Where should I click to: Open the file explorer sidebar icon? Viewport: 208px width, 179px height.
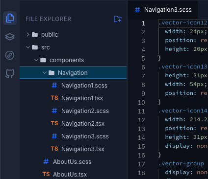click(10, 18)
